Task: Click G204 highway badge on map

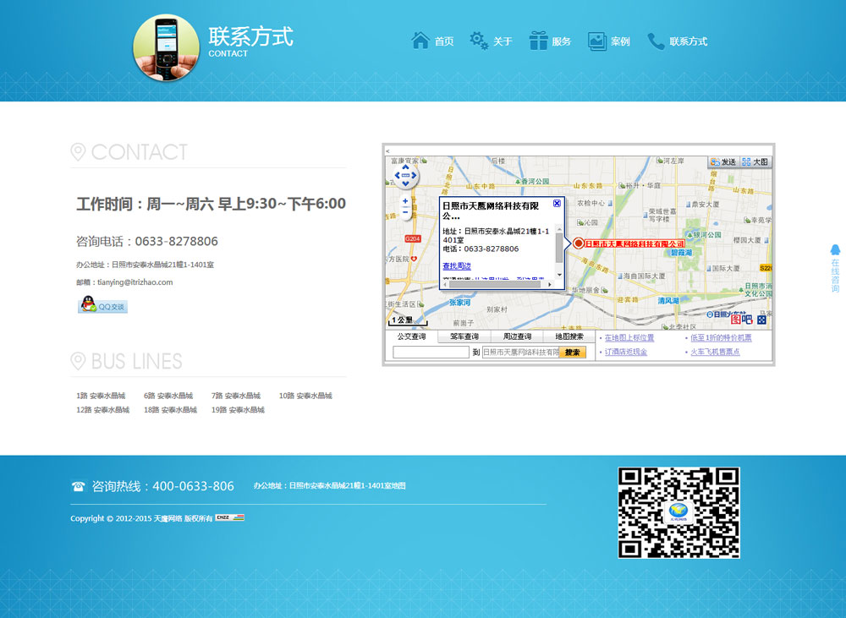Action: tap(412, 238)
